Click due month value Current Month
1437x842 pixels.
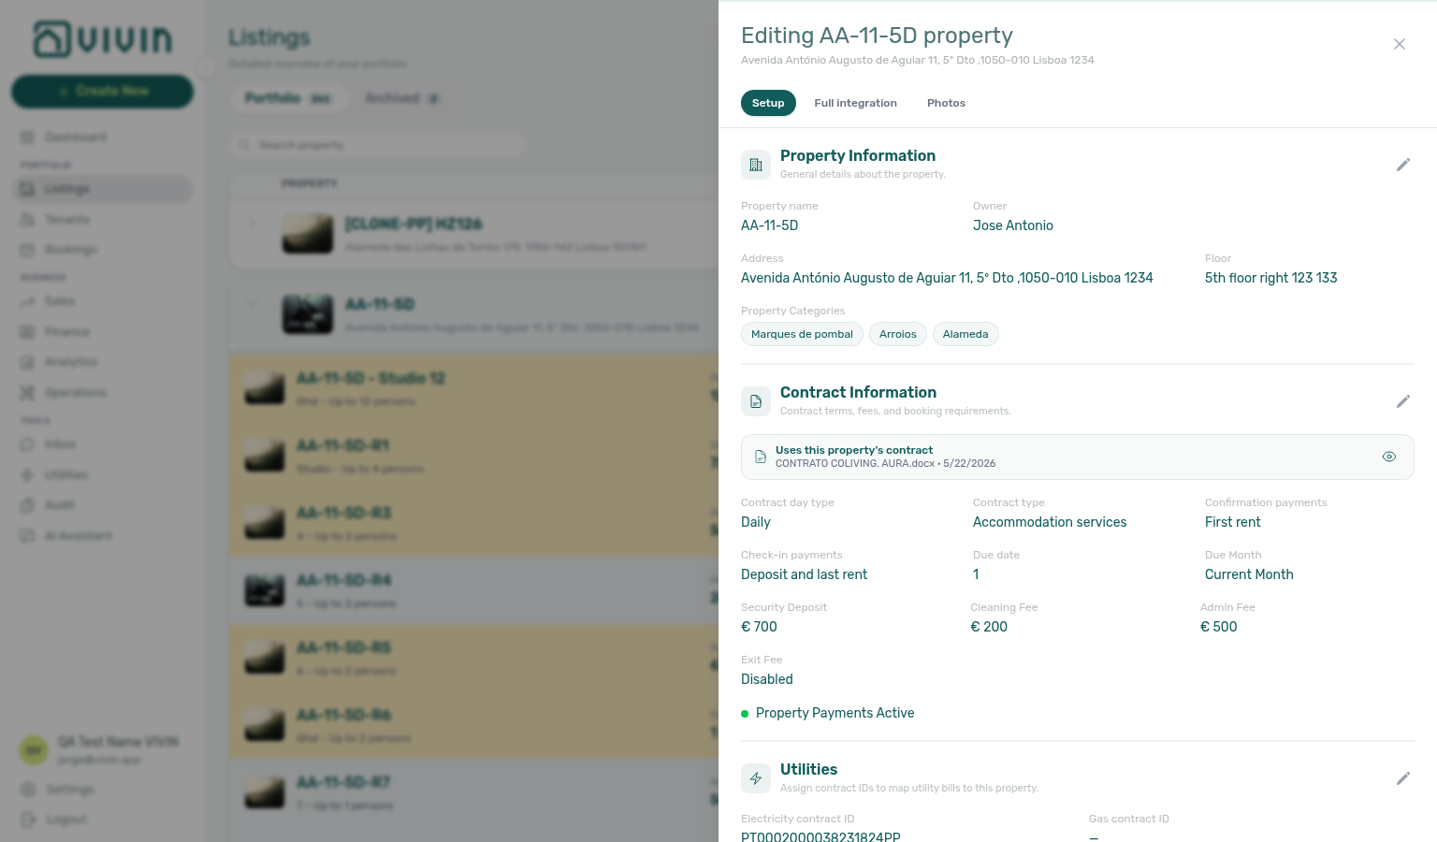tap(1249, 574)
